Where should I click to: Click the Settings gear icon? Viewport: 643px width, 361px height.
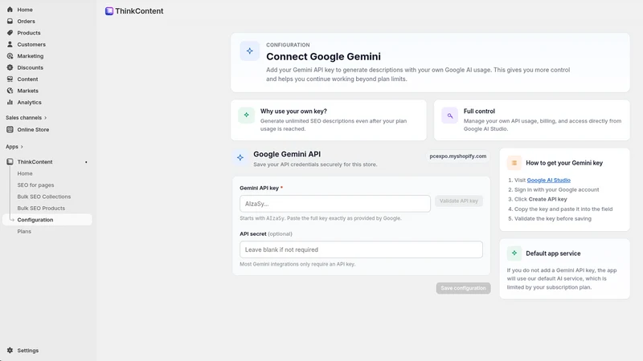[x=10, y=351]
